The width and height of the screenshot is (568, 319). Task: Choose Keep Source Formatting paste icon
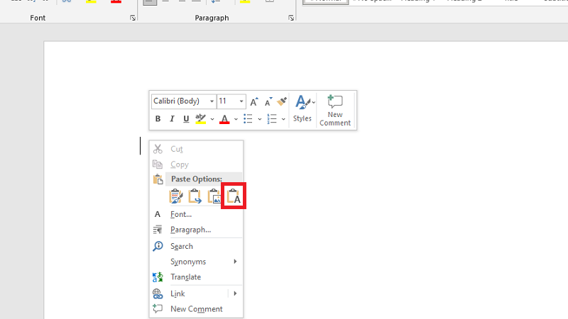[176, 196]
